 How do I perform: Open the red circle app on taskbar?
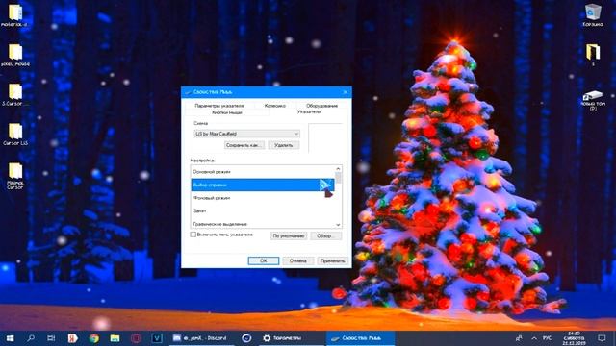click(x=136, y=337)
